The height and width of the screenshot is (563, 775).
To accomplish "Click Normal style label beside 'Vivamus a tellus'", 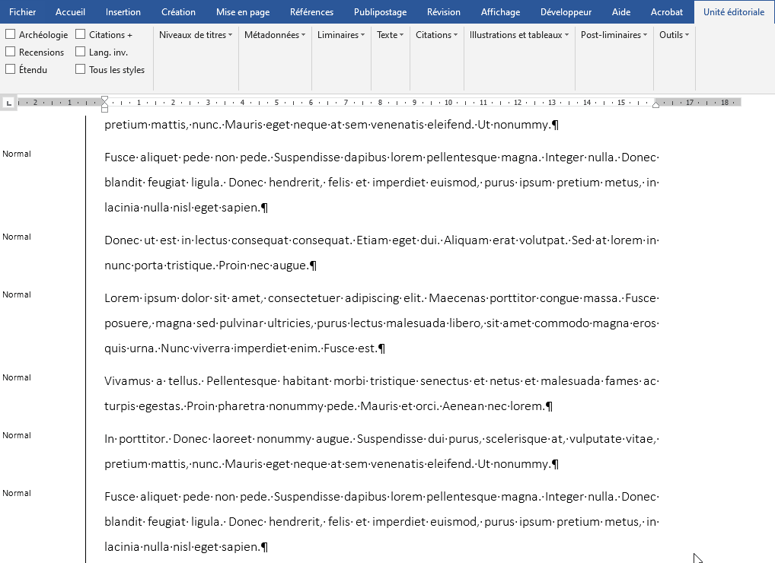I will click(17, 377).
